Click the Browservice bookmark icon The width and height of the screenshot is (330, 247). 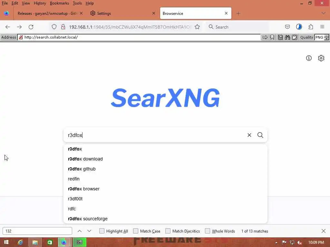272,37
